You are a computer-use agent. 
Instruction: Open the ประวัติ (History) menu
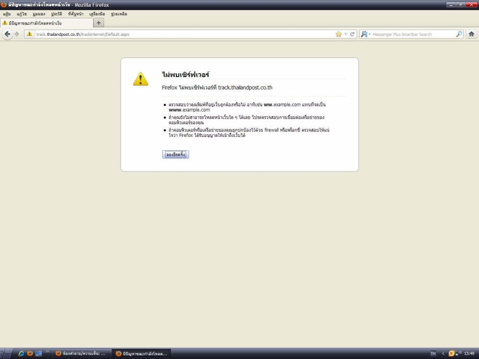57,14
